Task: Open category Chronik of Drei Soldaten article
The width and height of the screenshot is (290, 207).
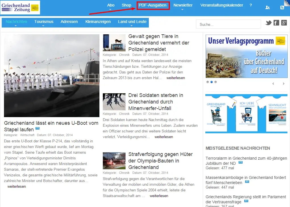Action: [x=124, y=114]
